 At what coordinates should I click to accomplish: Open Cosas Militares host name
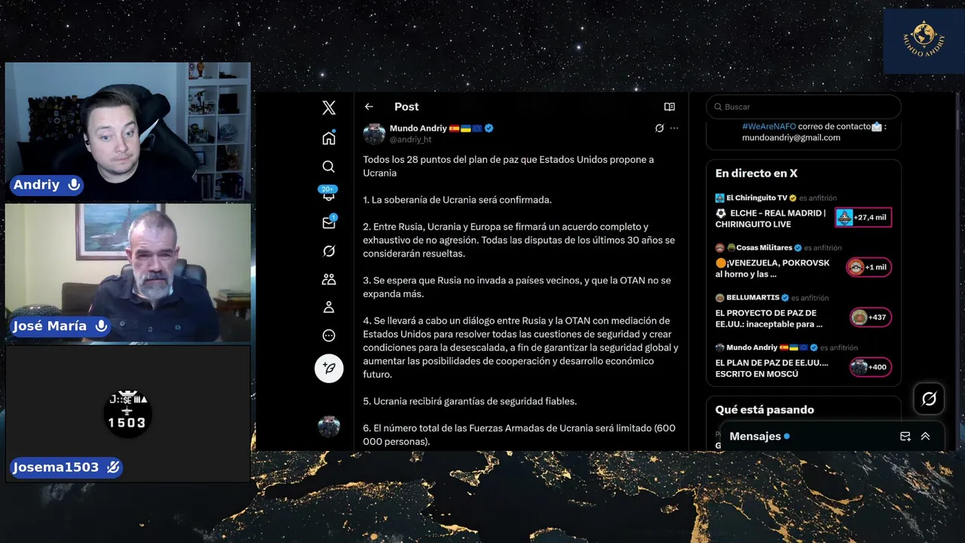click(x=764, y=247)
